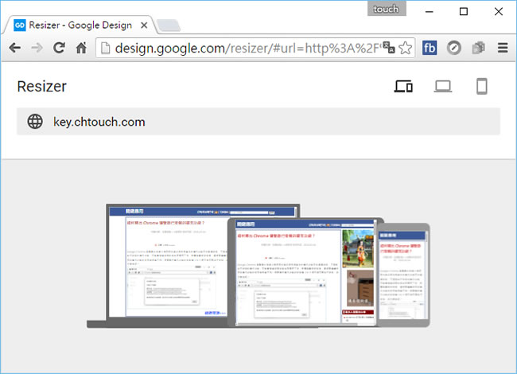Switch to the multi-device view icon

click(x=404, y=87)
